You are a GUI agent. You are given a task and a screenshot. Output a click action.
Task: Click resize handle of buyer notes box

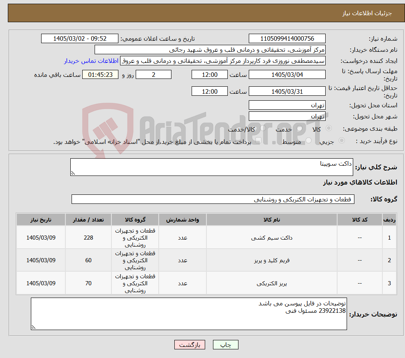pyautogui.click(x=33, y=327)
